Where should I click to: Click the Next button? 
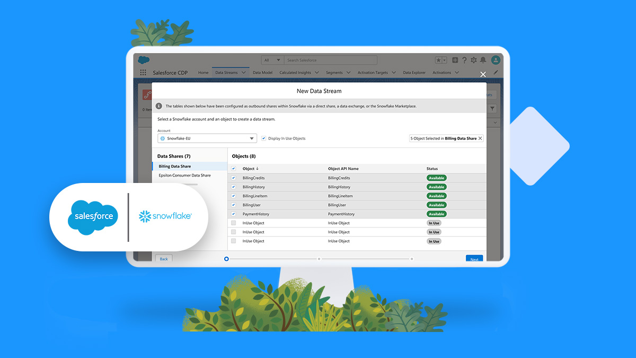(x=474, y=259)
